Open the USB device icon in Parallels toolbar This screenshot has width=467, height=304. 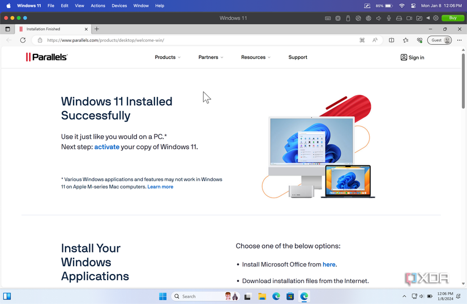point(348,18)
